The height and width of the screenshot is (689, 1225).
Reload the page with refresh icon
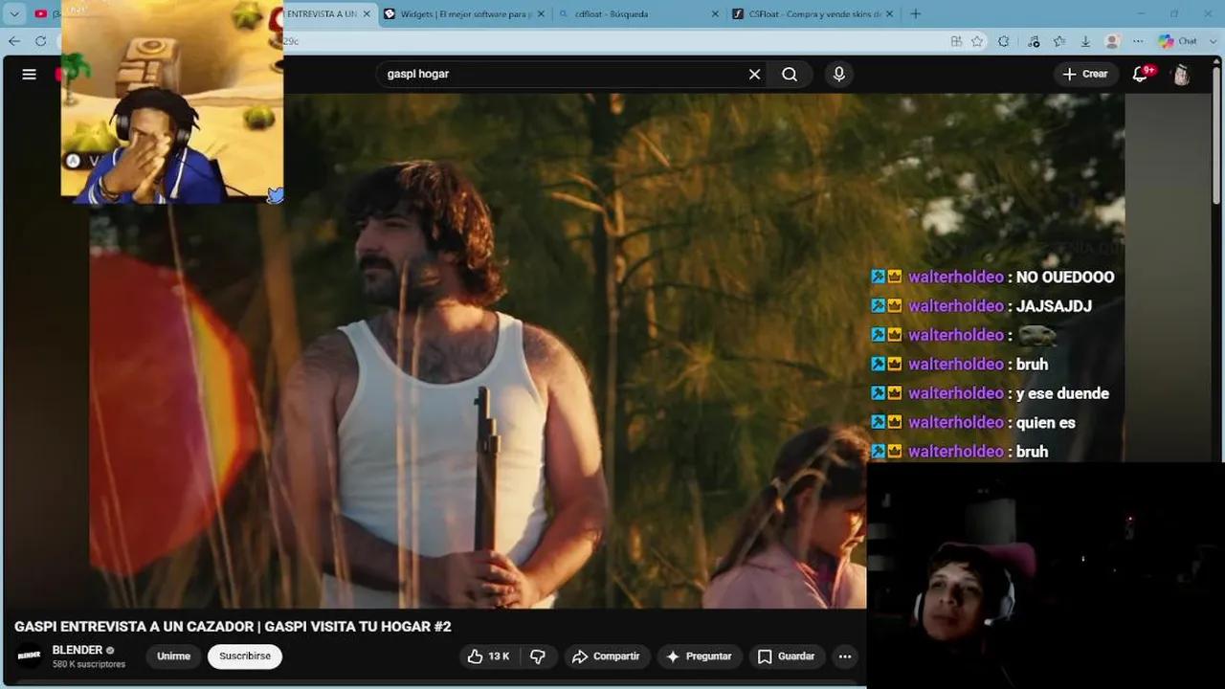tap(40, 41)
